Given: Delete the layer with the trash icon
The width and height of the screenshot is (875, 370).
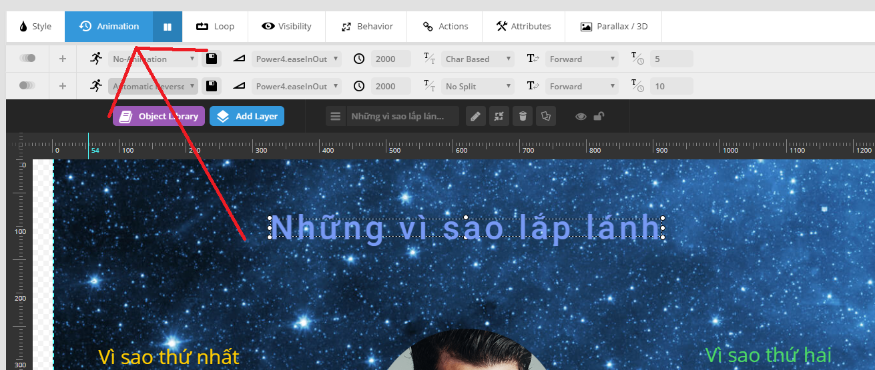Looking at the screenshot, I should click(x=523, y=116).
